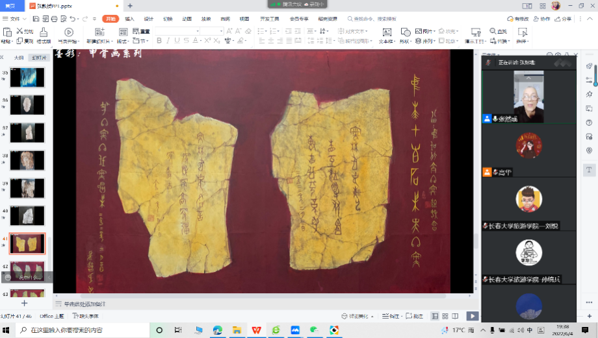The image size is (598, 338).
Task: Click the Arrange layers icon
Action: point(419,41)
